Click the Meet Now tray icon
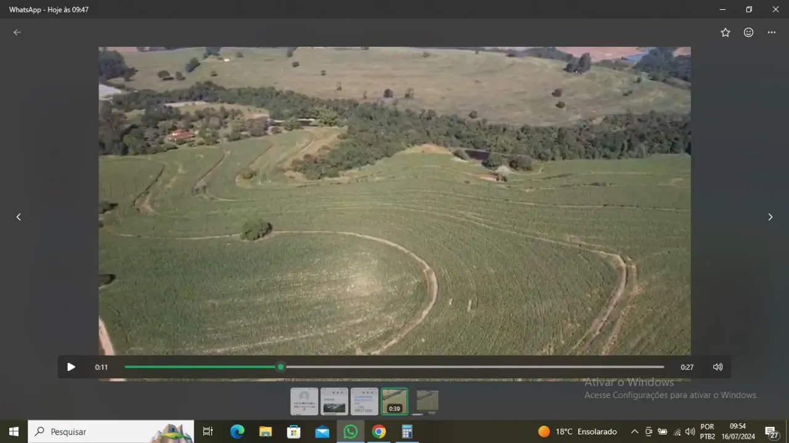This screenshot has height=443, width=789. pos(648,432)
